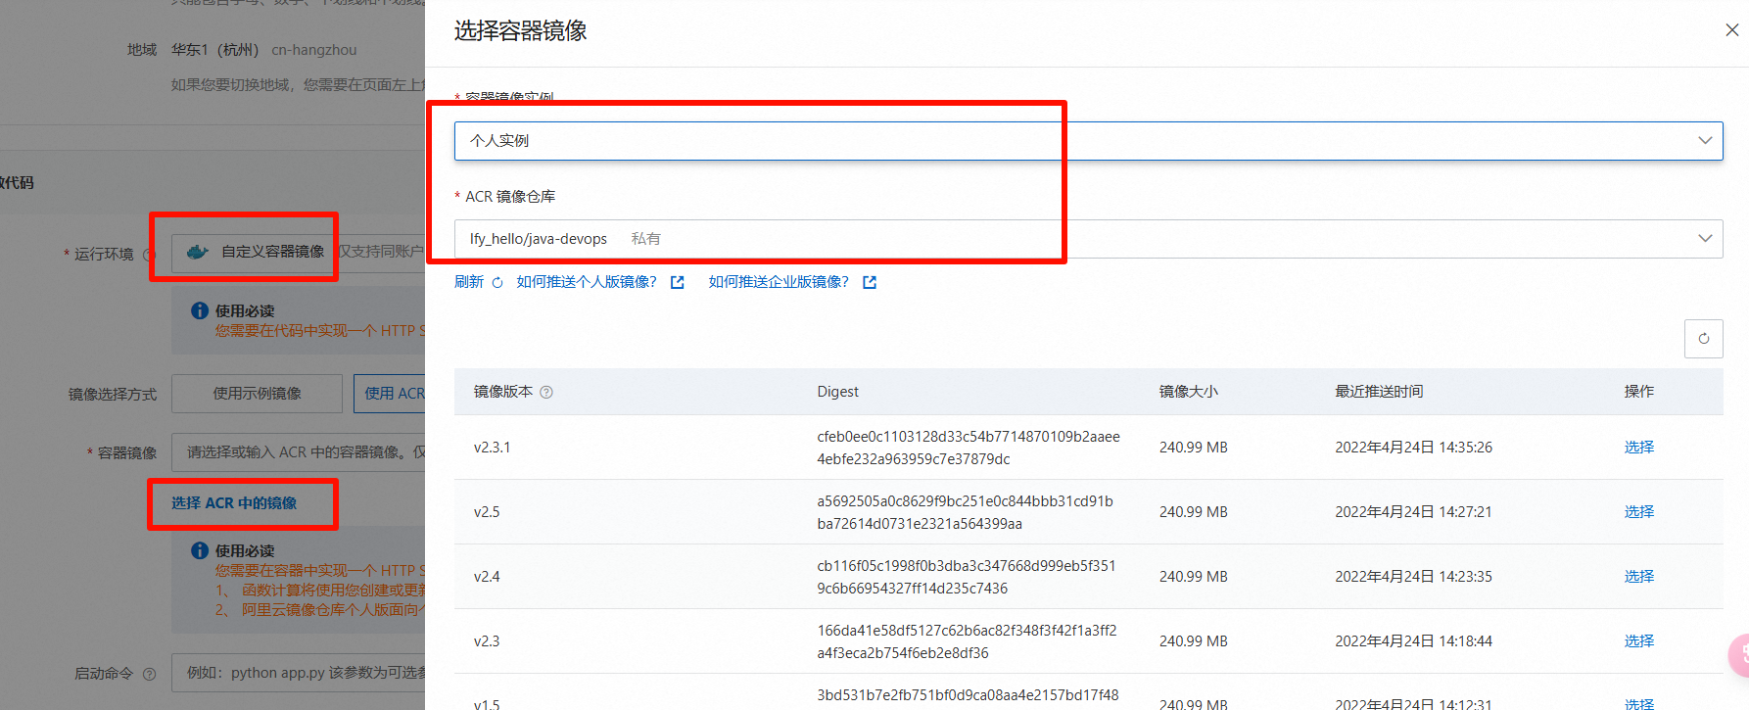Choose 使用示例镜像 option in background page
This screenshot has height=710, width=1749.
[x=257, y=394]
